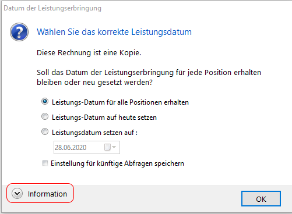Viewport: 292px width, 214px height.
Task: Expand the Information details section
Action: [40, 194]
